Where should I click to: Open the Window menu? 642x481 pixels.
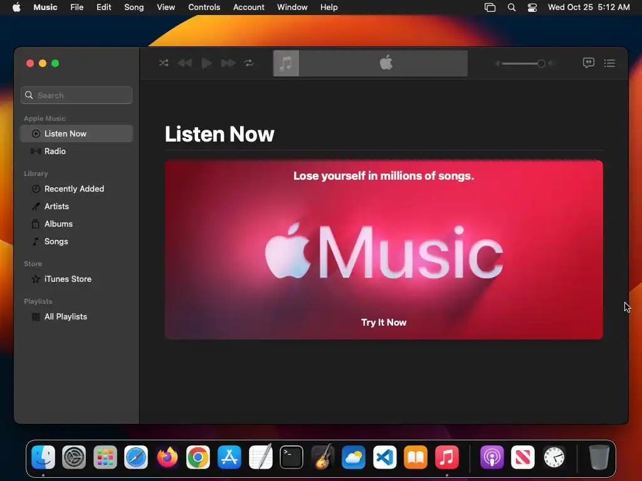coord(292,8)
